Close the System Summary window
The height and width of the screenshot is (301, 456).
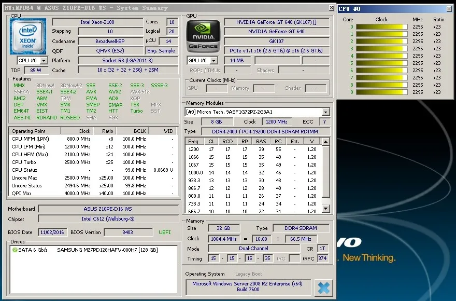coord(331,8)
